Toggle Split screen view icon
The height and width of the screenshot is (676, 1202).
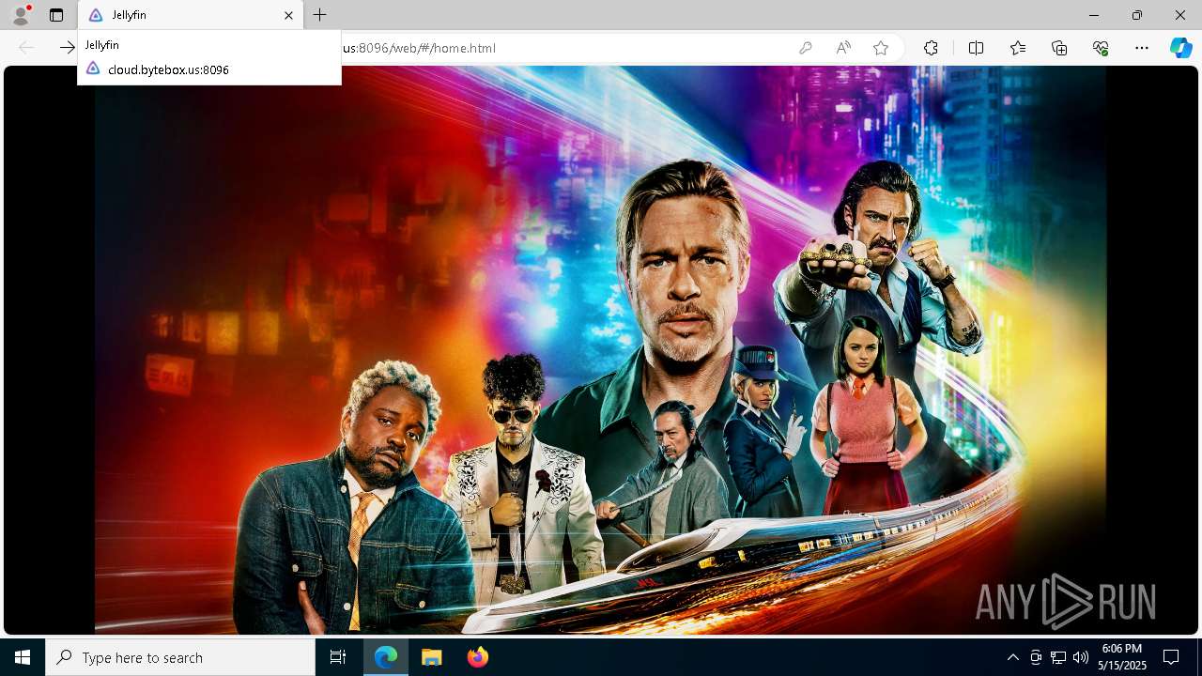(976, 48)
